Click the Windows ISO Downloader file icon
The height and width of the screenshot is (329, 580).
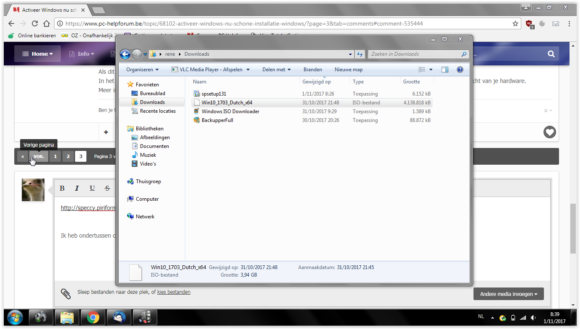197,111
